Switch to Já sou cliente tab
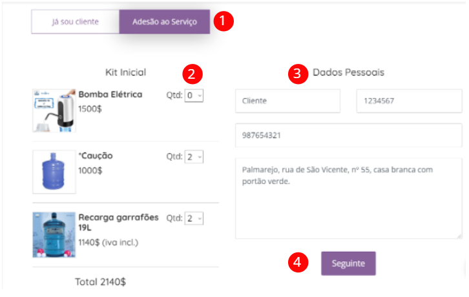The image size is (469, 297). [76, 21]
